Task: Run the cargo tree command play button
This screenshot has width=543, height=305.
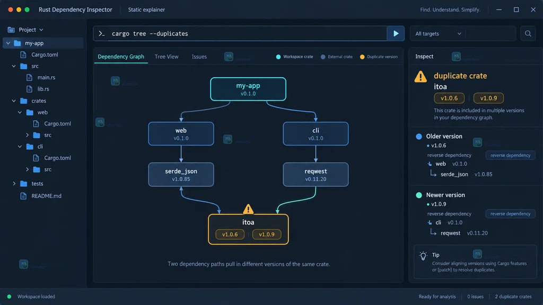Action: 396,33
